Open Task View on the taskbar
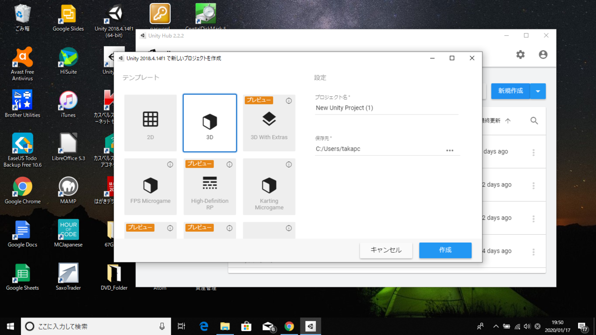Viewport: 596px width, 335px height. click(x=181, y=326)
